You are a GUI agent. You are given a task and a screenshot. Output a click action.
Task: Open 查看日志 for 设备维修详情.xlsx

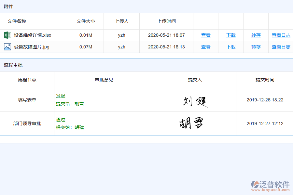[x=281, y=35]
